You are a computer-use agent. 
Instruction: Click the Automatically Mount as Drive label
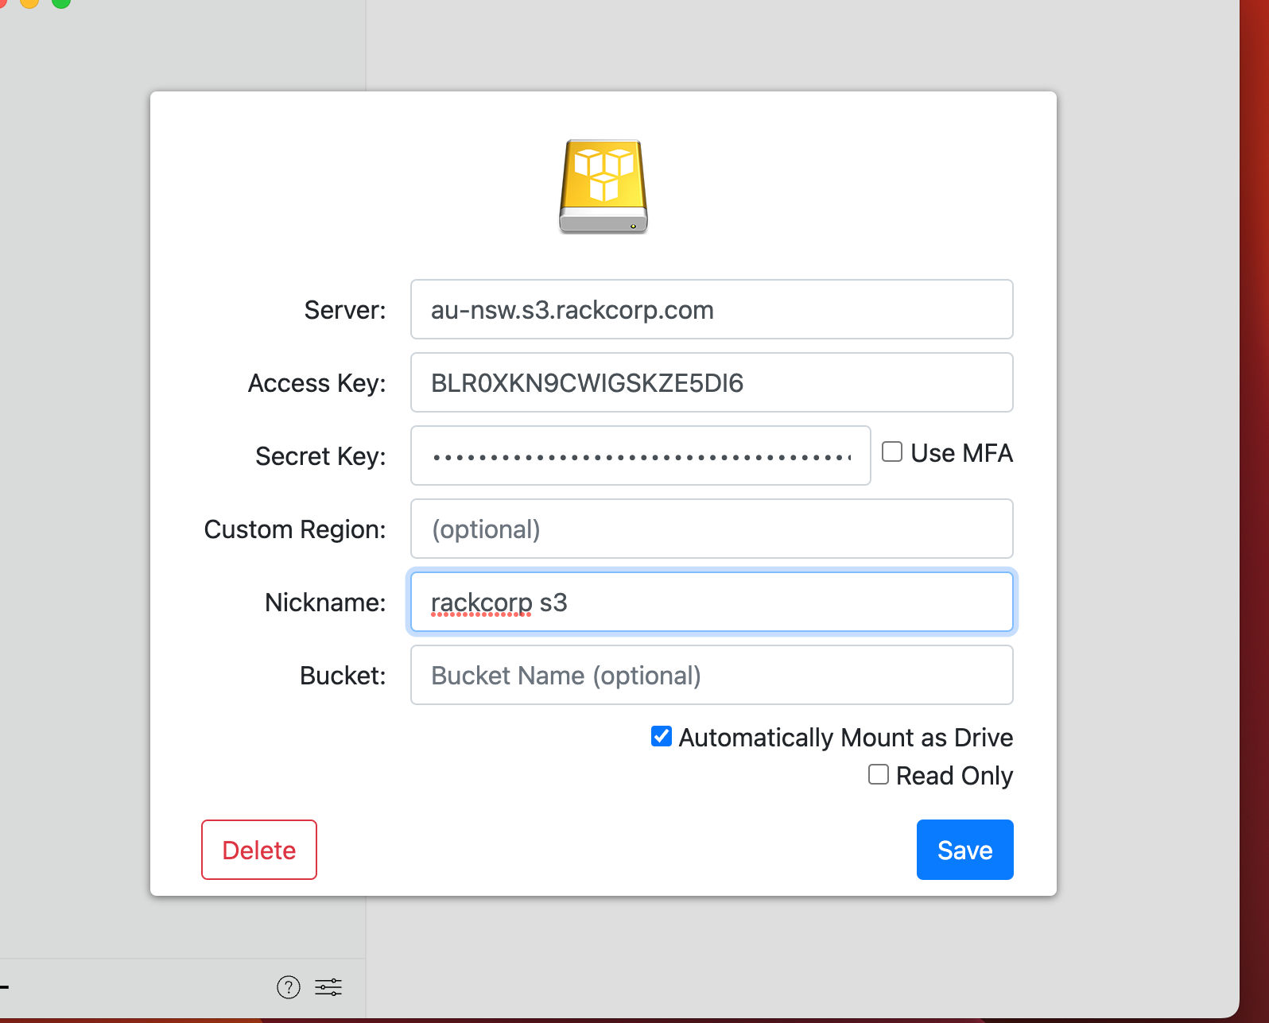pyautogui.click(x=846, y=738)
